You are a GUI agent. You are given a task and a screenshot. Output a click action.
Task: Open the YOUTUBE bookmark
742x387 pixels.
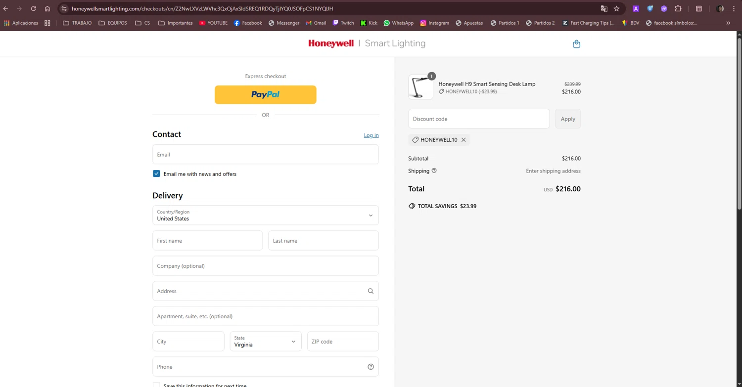click(213, 23)
